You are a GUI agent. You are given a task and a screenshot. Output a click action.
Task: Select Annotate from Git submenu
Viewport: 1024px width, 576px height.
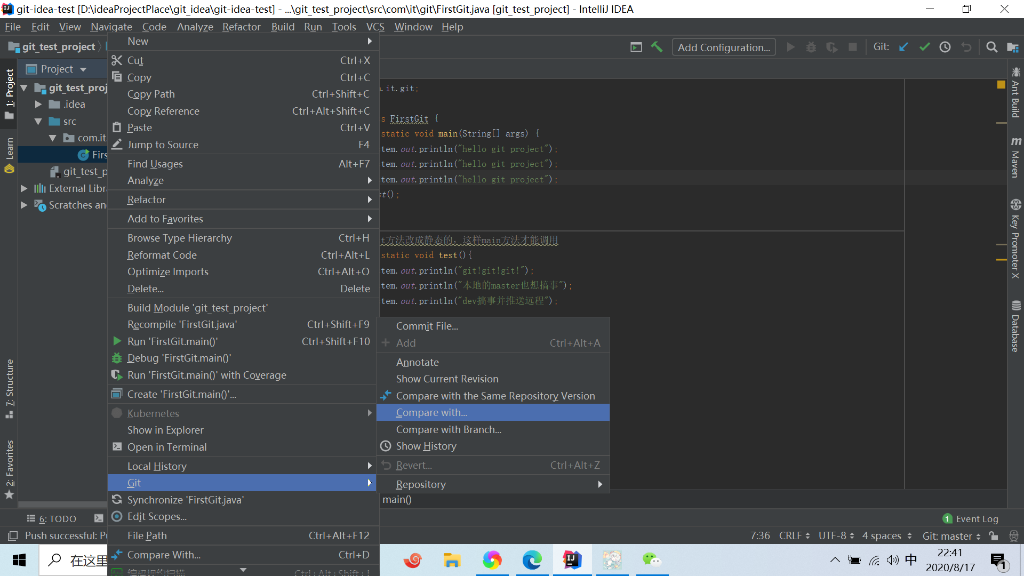click(493, 362)
